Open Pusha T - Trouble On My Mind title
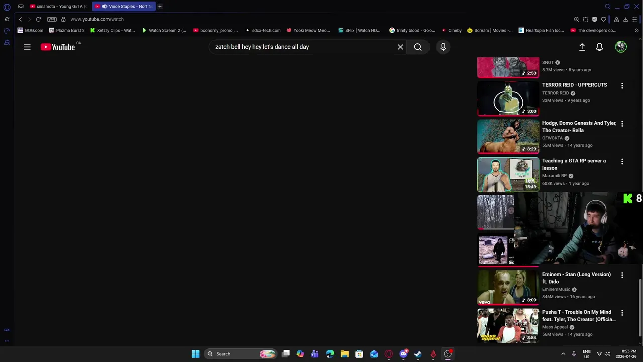 [579, 316]
